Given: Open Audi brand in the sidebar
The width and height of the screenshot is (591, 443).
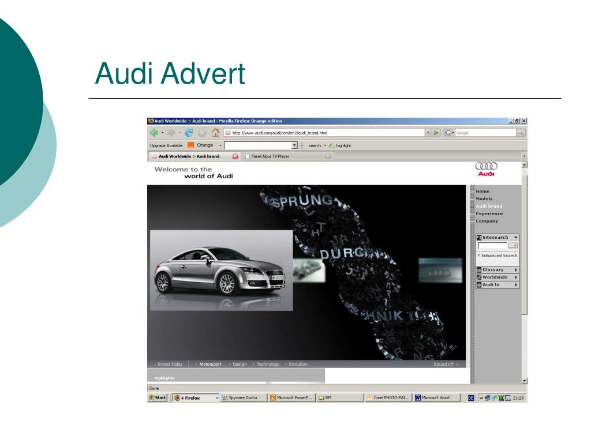Looking at the screenshot, I should tap(489, 207).
